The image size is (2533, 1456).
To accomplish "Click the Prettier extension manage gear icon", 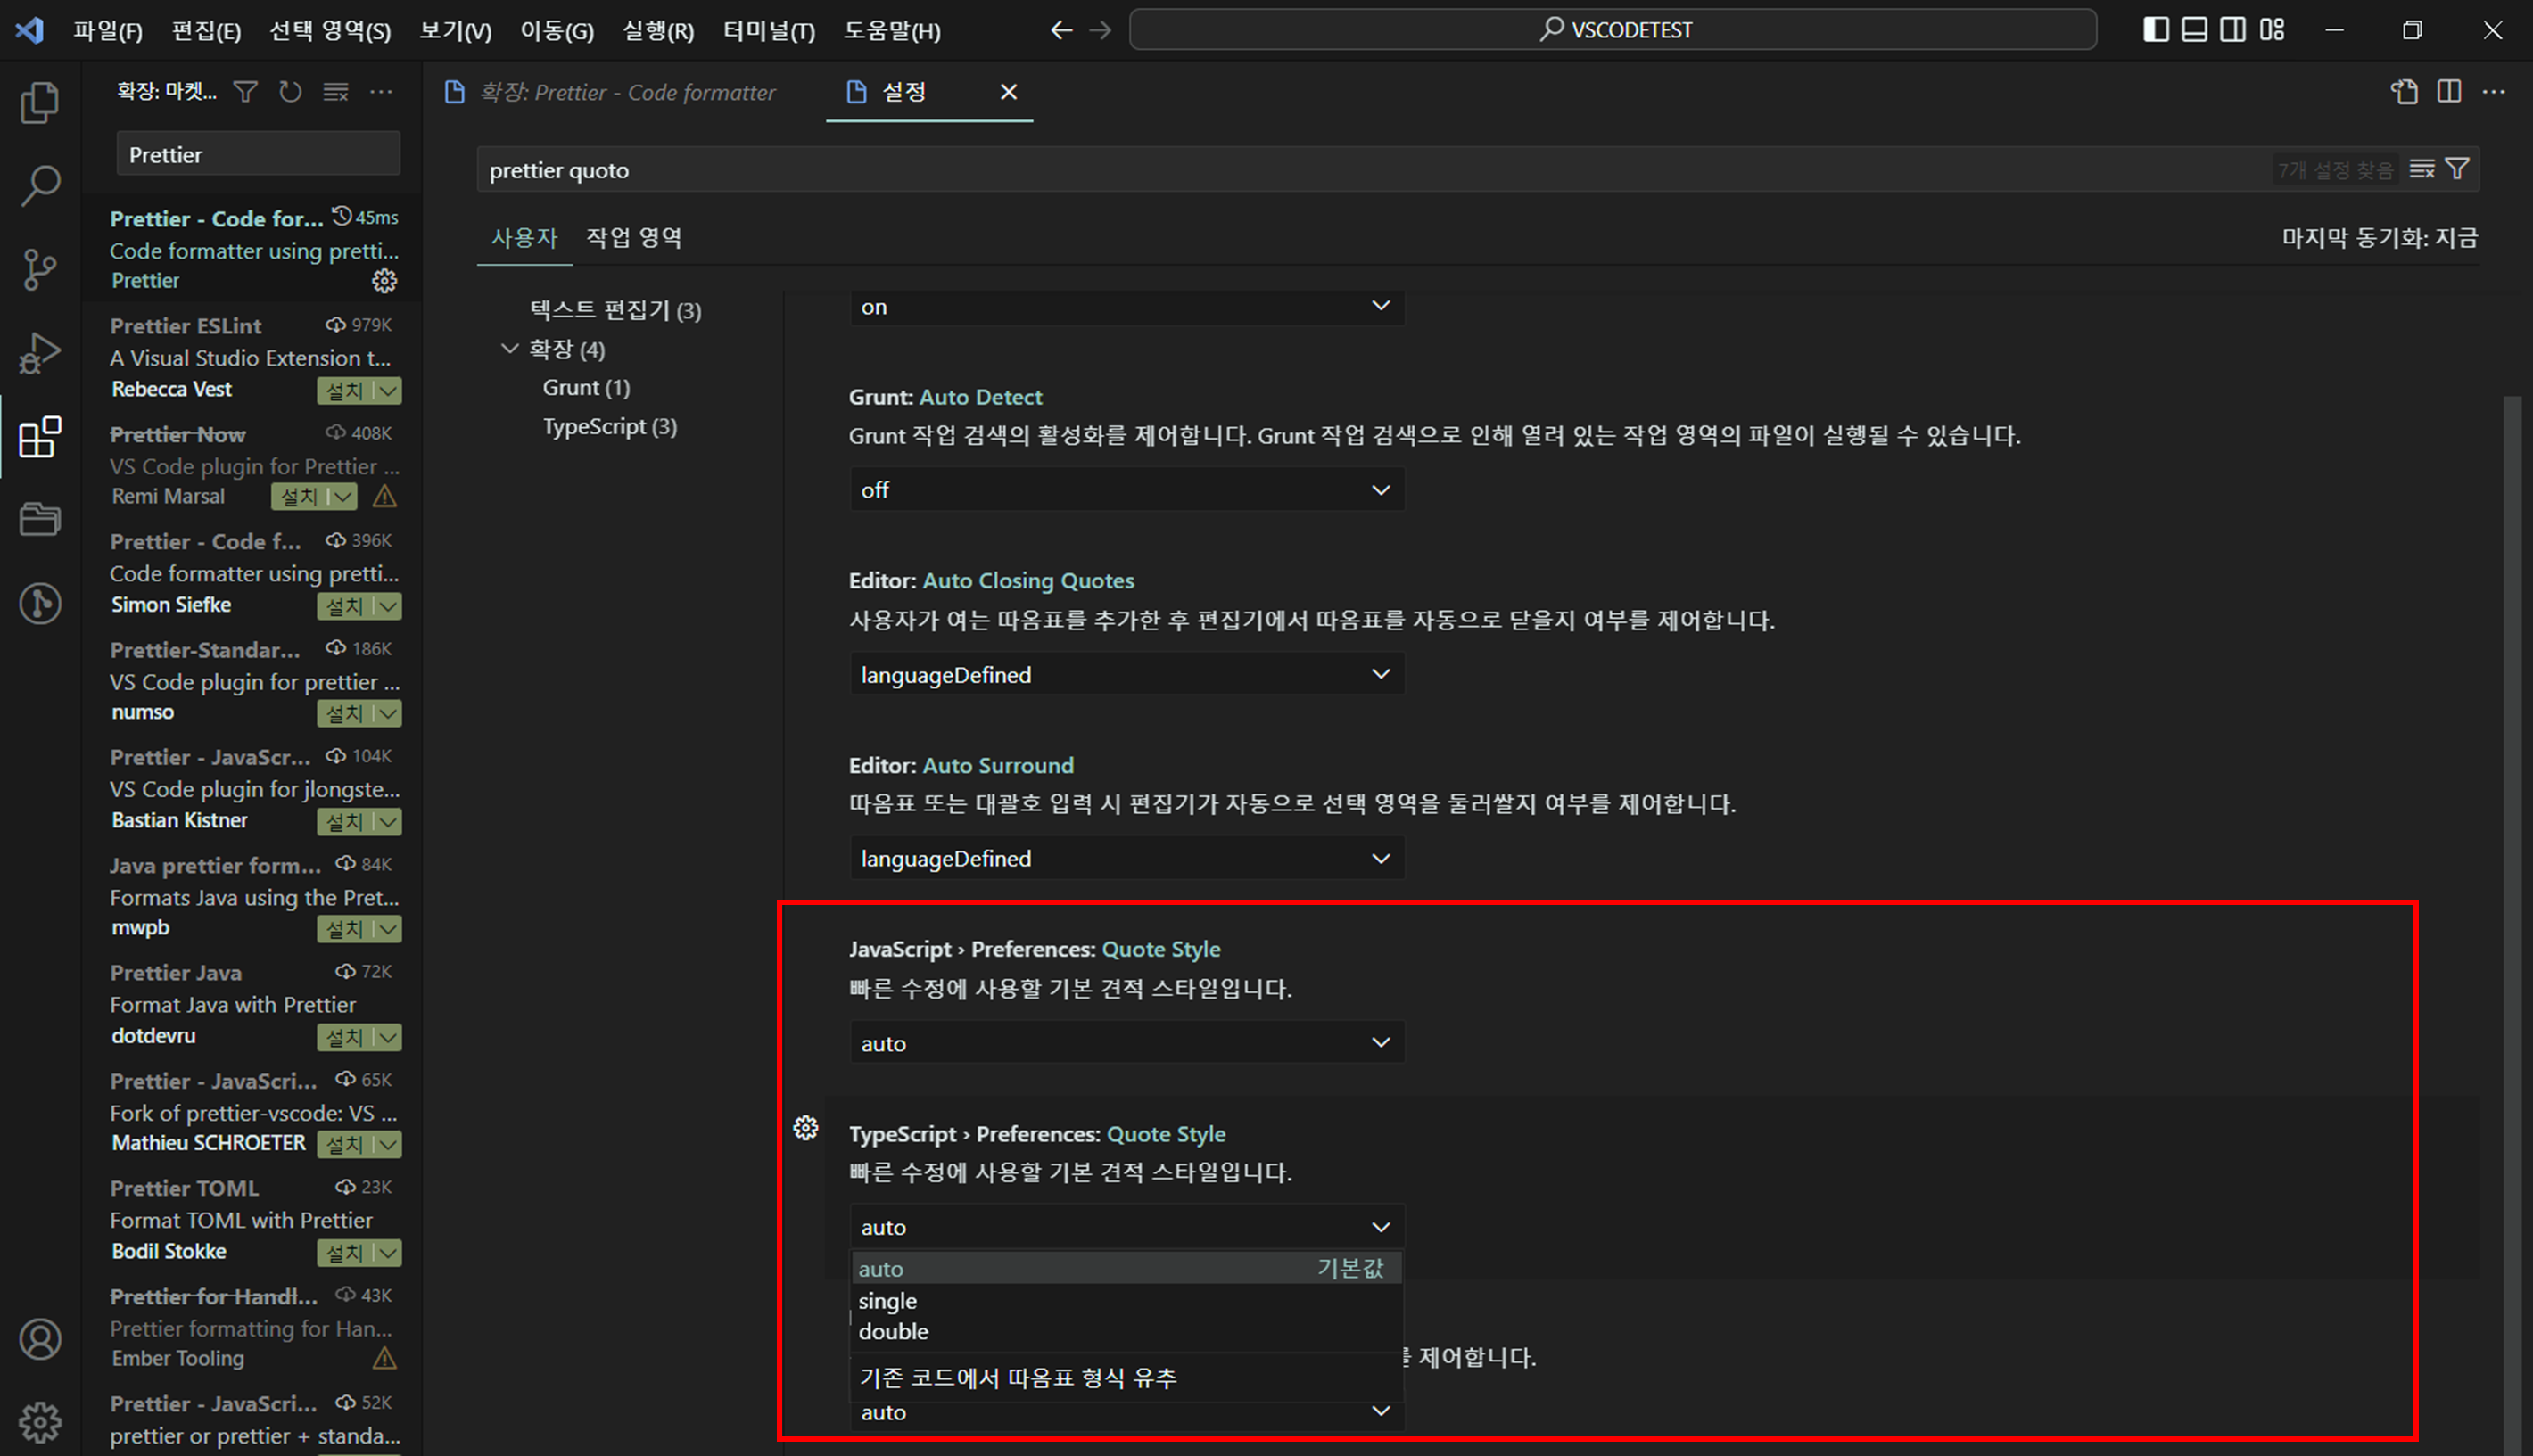I will [x=384, y=281].
